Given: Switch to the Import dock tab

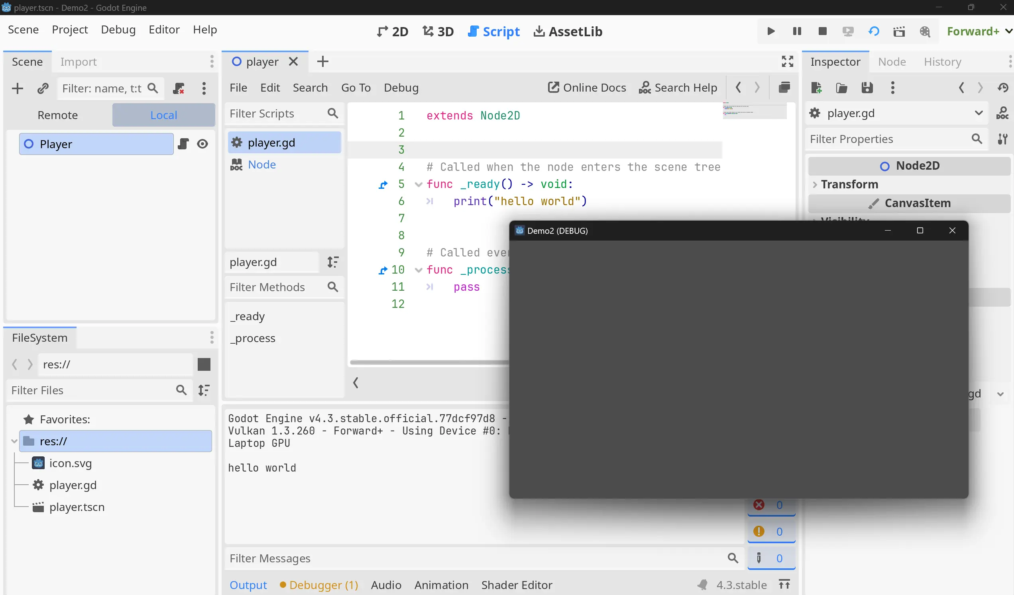Looking at the screenshot, I should (79, 61).
